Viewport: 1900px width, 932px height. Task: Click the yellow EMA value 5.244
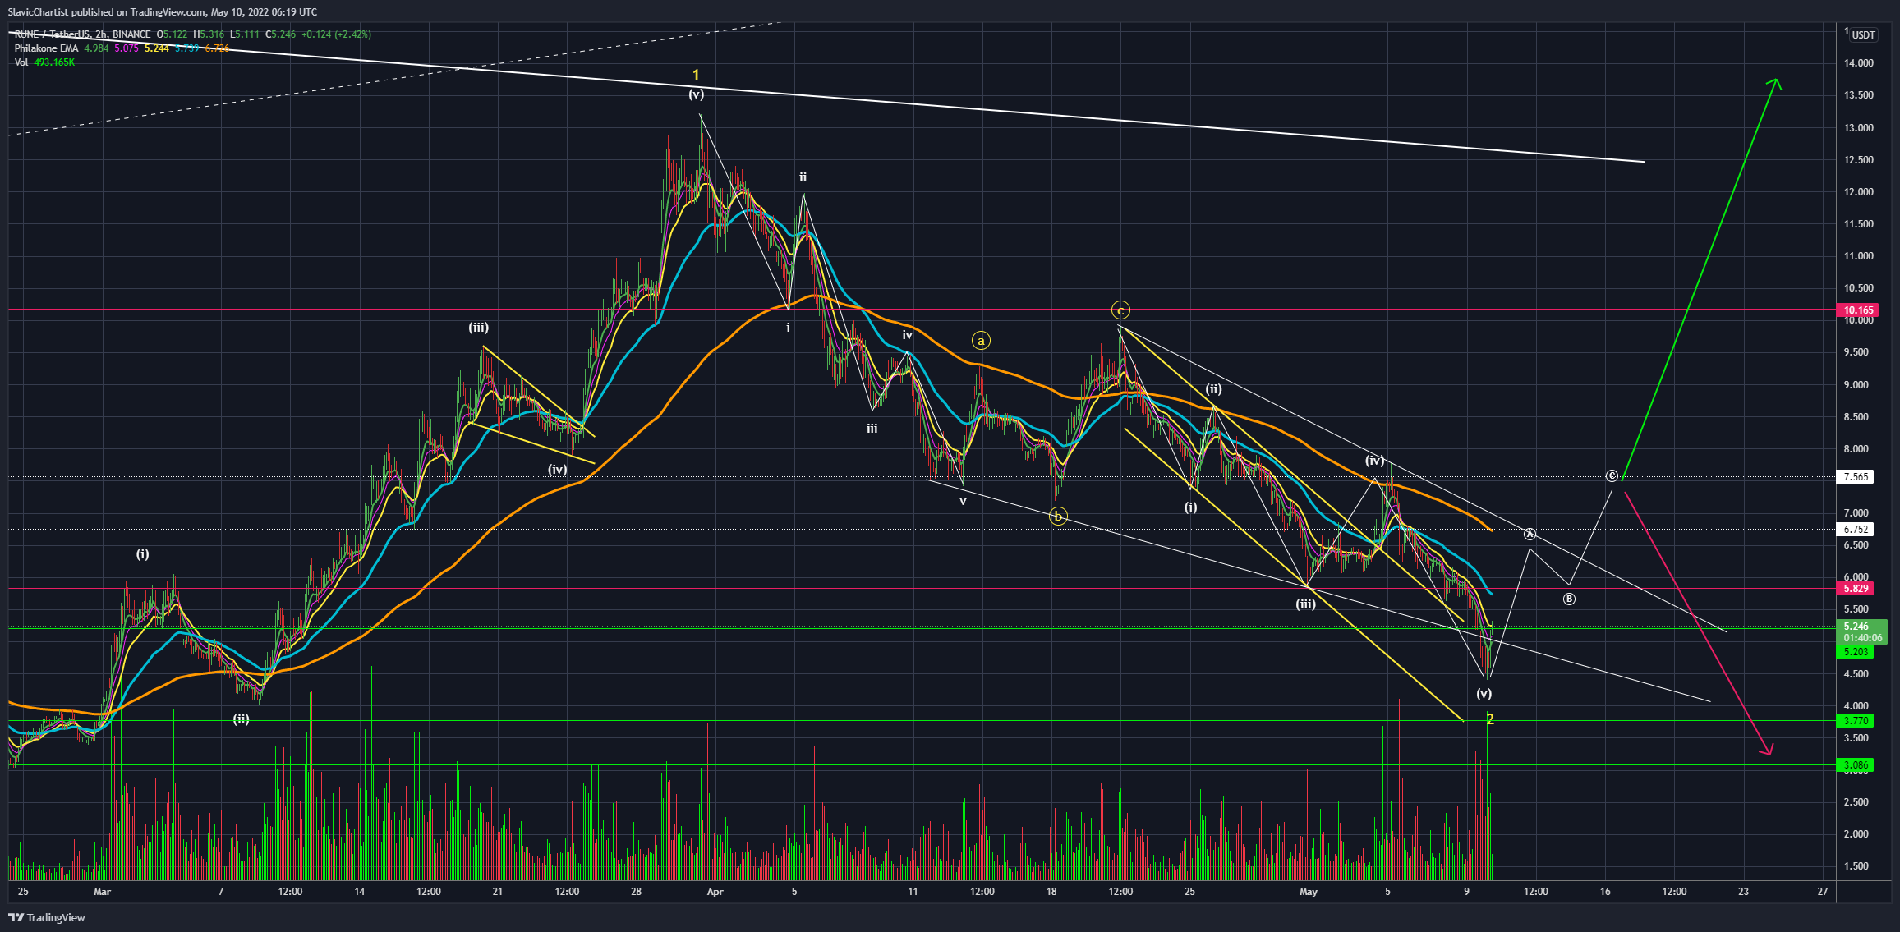pyautogui.click(x=157, y=48)
